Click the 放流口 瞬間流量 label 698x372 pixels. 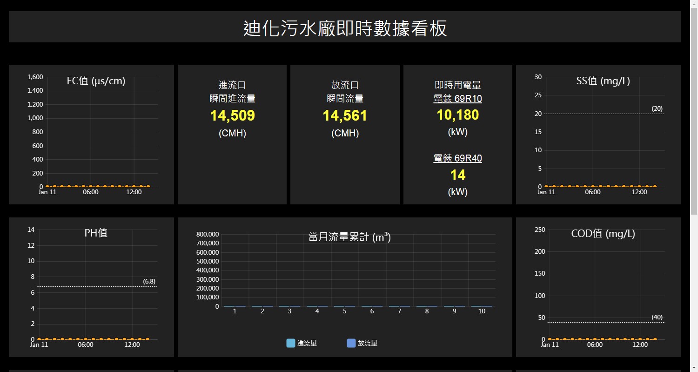(x=345, y=92)
